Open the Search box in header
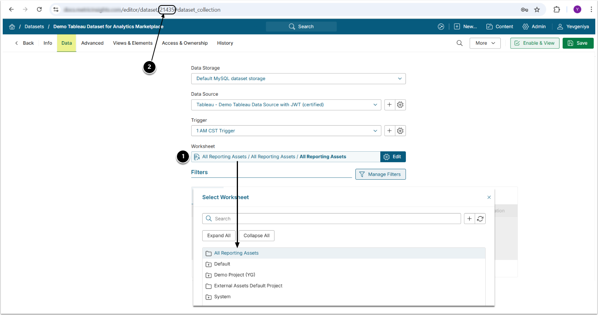 pyautogui.click(x=301, y=26)
